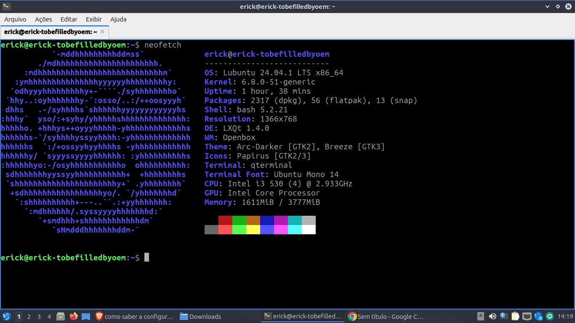
Task: Click the bright yellow color block
Action: (x=253, y=230)
